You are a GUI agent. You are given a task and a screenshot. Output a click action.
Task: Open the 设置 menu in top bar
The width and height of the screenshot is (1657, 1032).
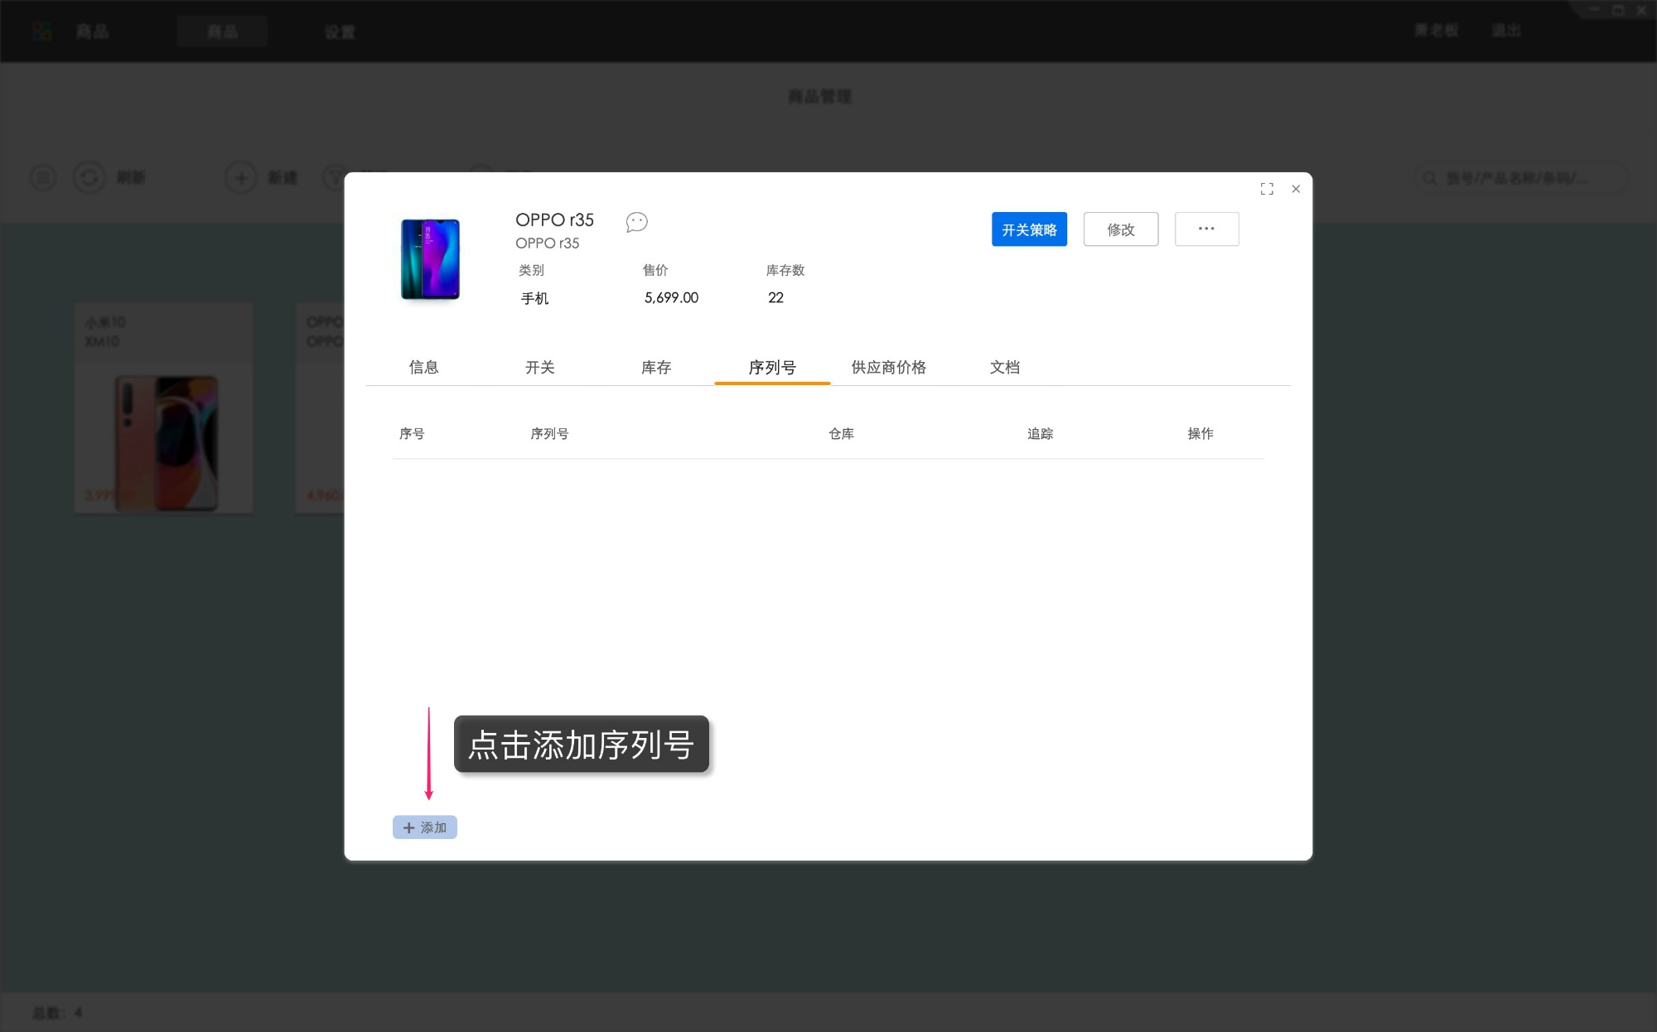point(340,31)
